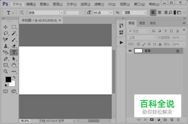Select the Clone Stamp tool
The width and height of the screenshot is (188, 124).
(x=6, y=46)
